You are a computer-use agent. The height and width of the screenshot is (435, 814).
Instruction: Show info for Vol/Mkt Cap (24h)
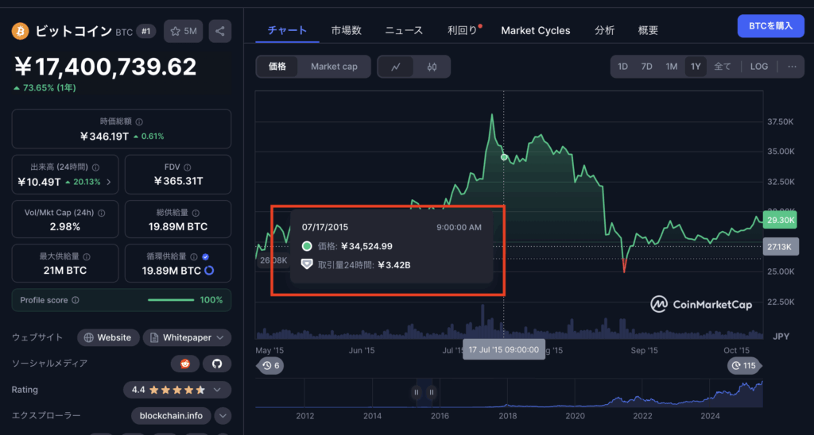(101, 213)
